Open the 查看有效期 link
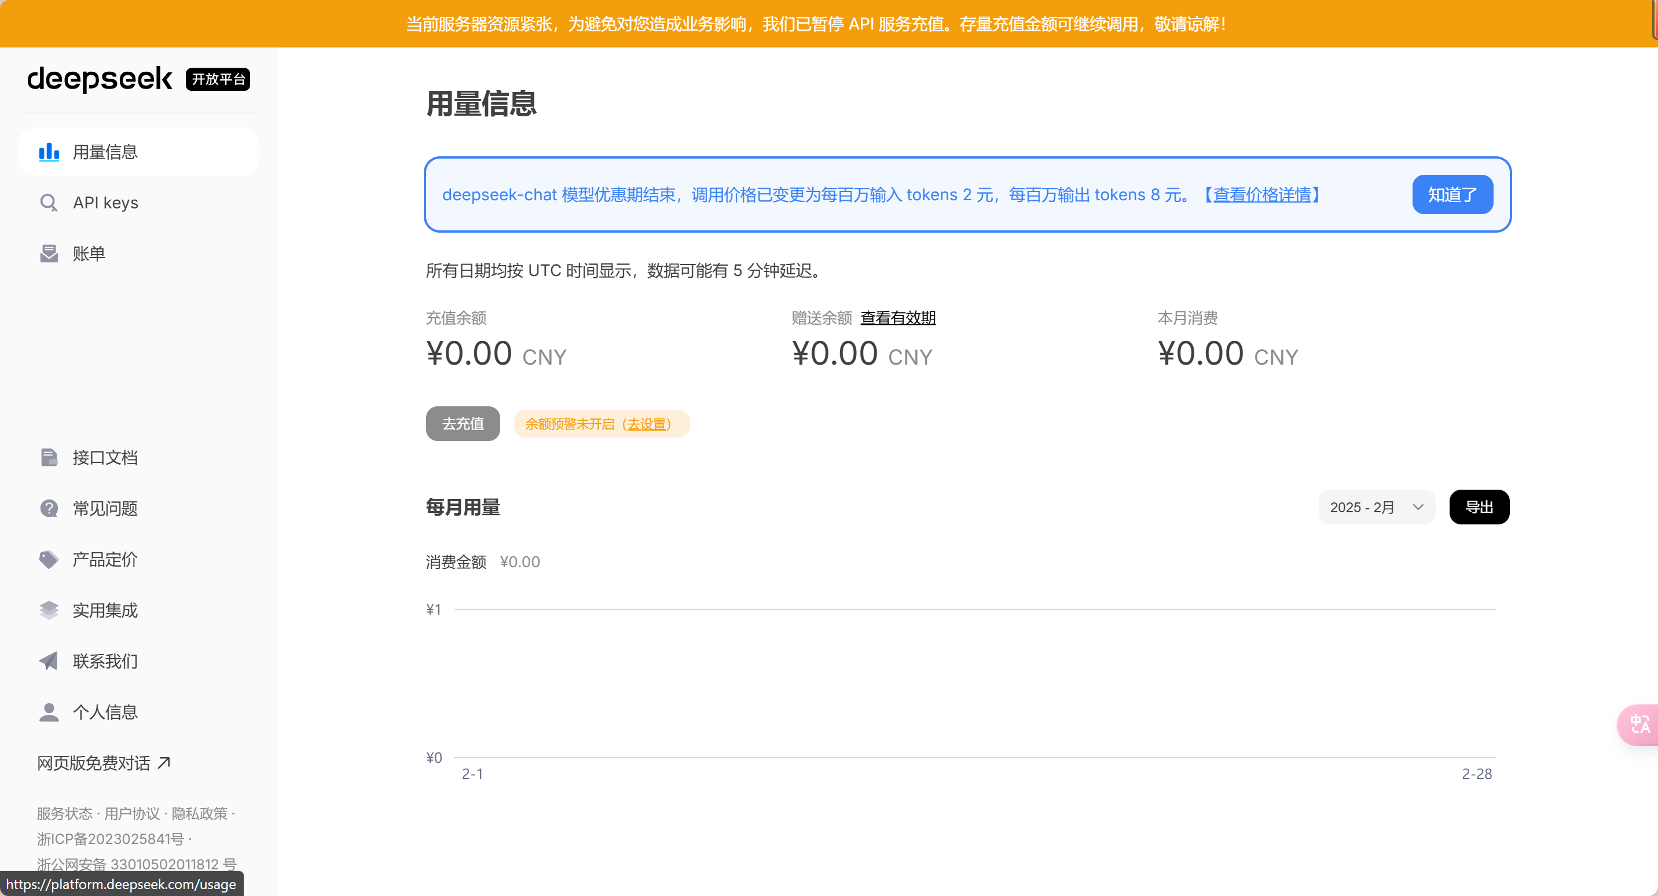Image resolution: width=1658 pixels, height=896 pixels. [897, 317]
